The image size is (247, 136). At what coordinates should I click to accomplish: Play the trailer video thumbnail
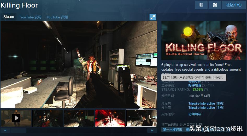pyautogui.click(x=16, y=118)
